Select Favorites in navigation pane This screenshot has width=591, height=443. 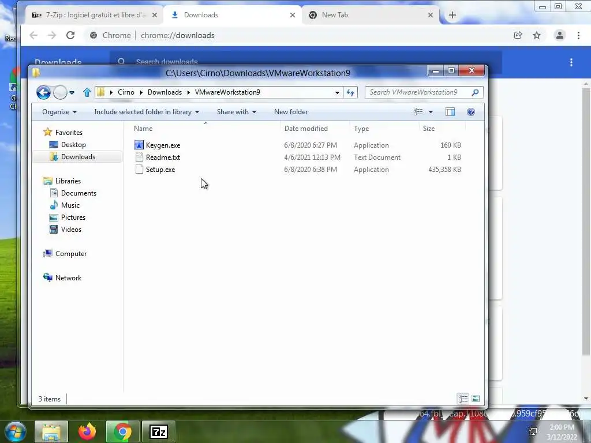[x=69, y=132]
